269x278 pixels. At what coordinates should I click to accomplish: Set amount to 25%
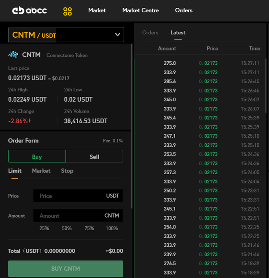click(x=44, y=228)
